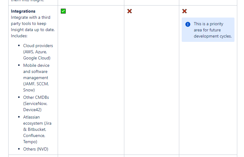The image size is (244, 157).
Task: Click the bullet dot beside Cloud providers
Action: click(x=19, y=46)
